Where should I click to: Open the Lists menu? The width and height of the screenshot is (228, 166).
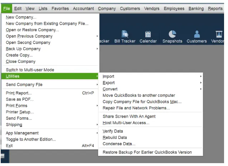[43, 9]
